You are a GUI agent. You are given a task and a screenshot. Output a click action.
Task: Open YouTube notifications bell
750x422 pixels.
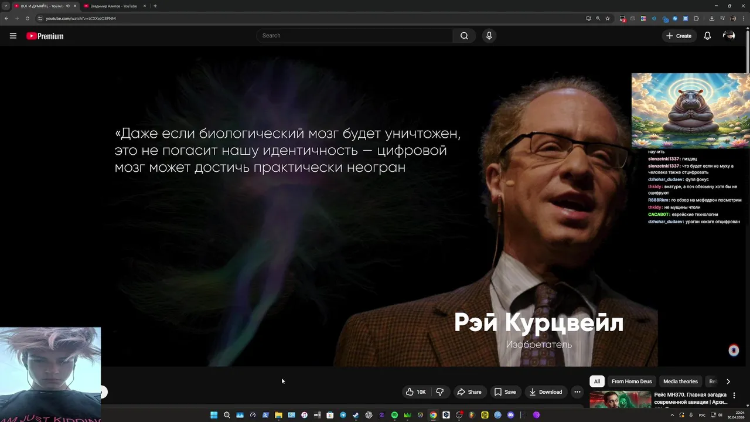(707, 36)
